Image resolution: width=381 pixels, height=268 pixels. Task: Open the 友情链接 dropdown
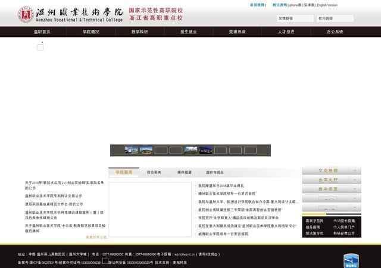[x=295, y=18]
